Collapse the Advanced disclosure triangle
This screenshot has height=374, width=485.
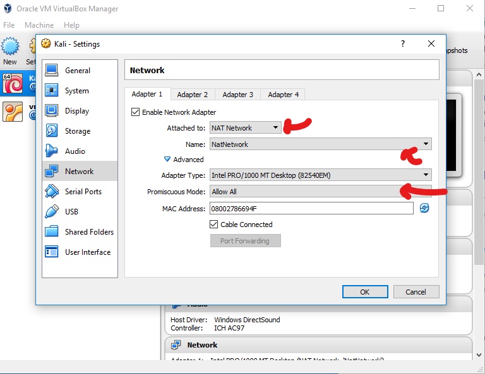point(167,159)
